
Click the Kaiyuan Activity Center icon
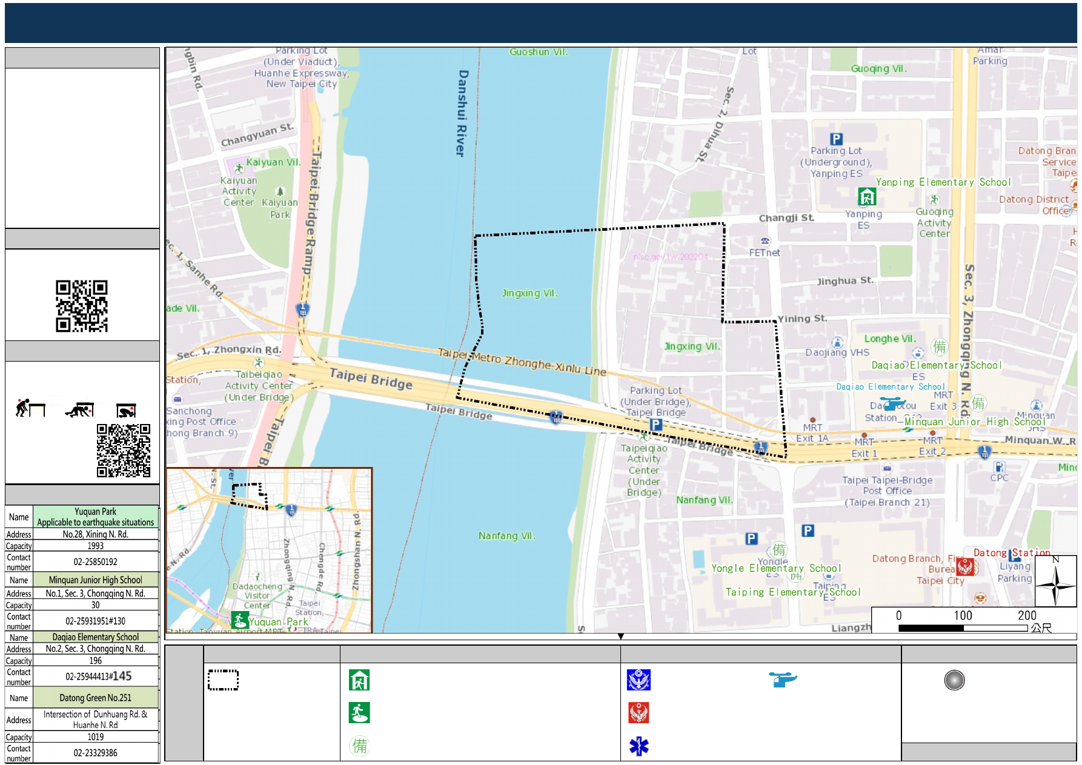click(239, 168)
